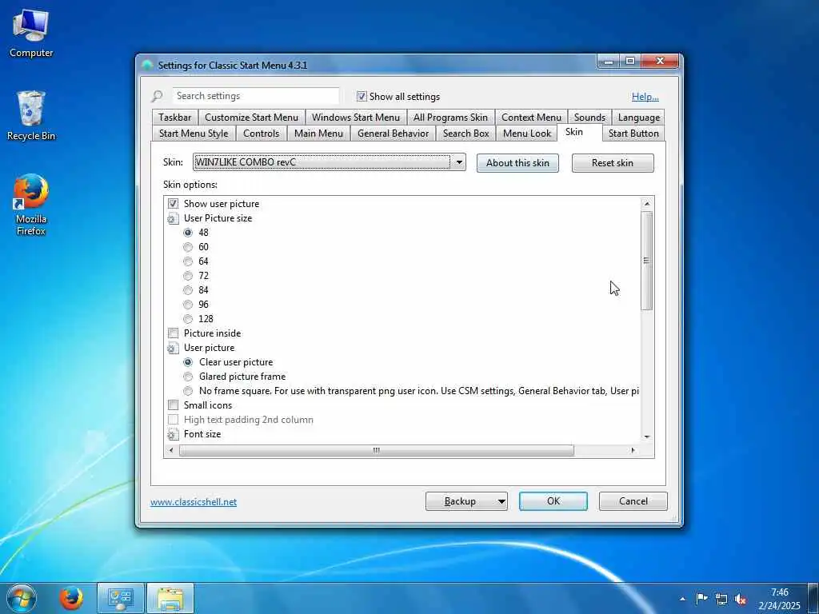Select user picture size 128
The image size is (819, 614).
coord(188,319)
